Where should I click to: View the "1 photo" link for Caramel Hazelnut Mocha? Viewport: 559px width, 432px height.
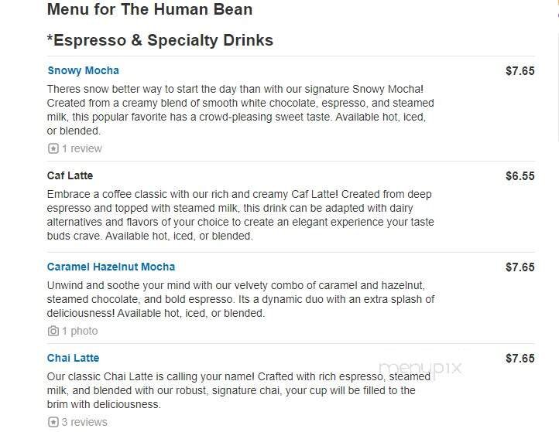coord(80,331)
